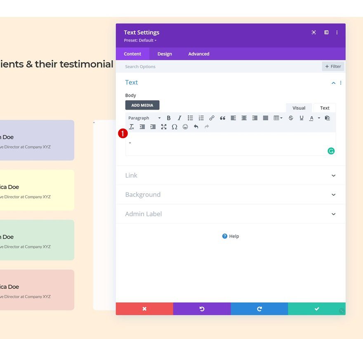Apply blockquote formatting

tap(222, 118)
